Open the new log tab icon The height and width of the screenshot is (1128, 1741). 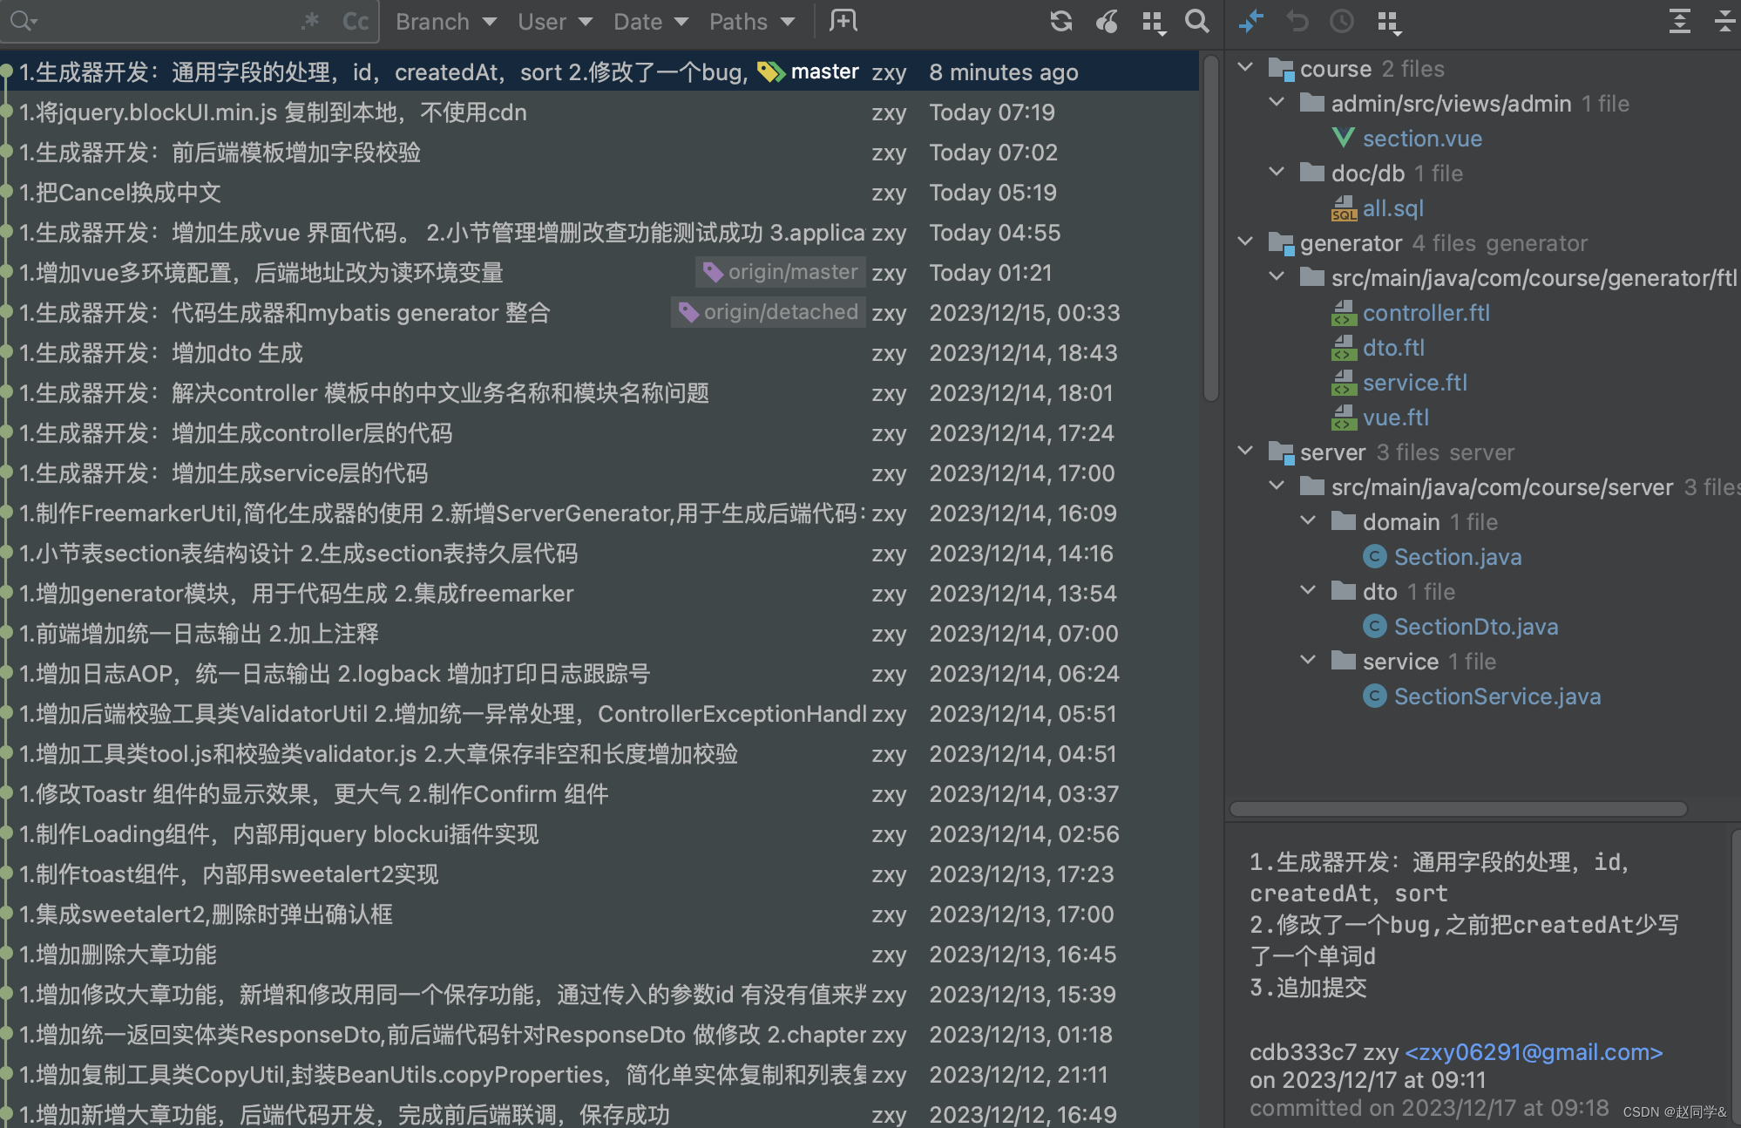coord(843,21)
